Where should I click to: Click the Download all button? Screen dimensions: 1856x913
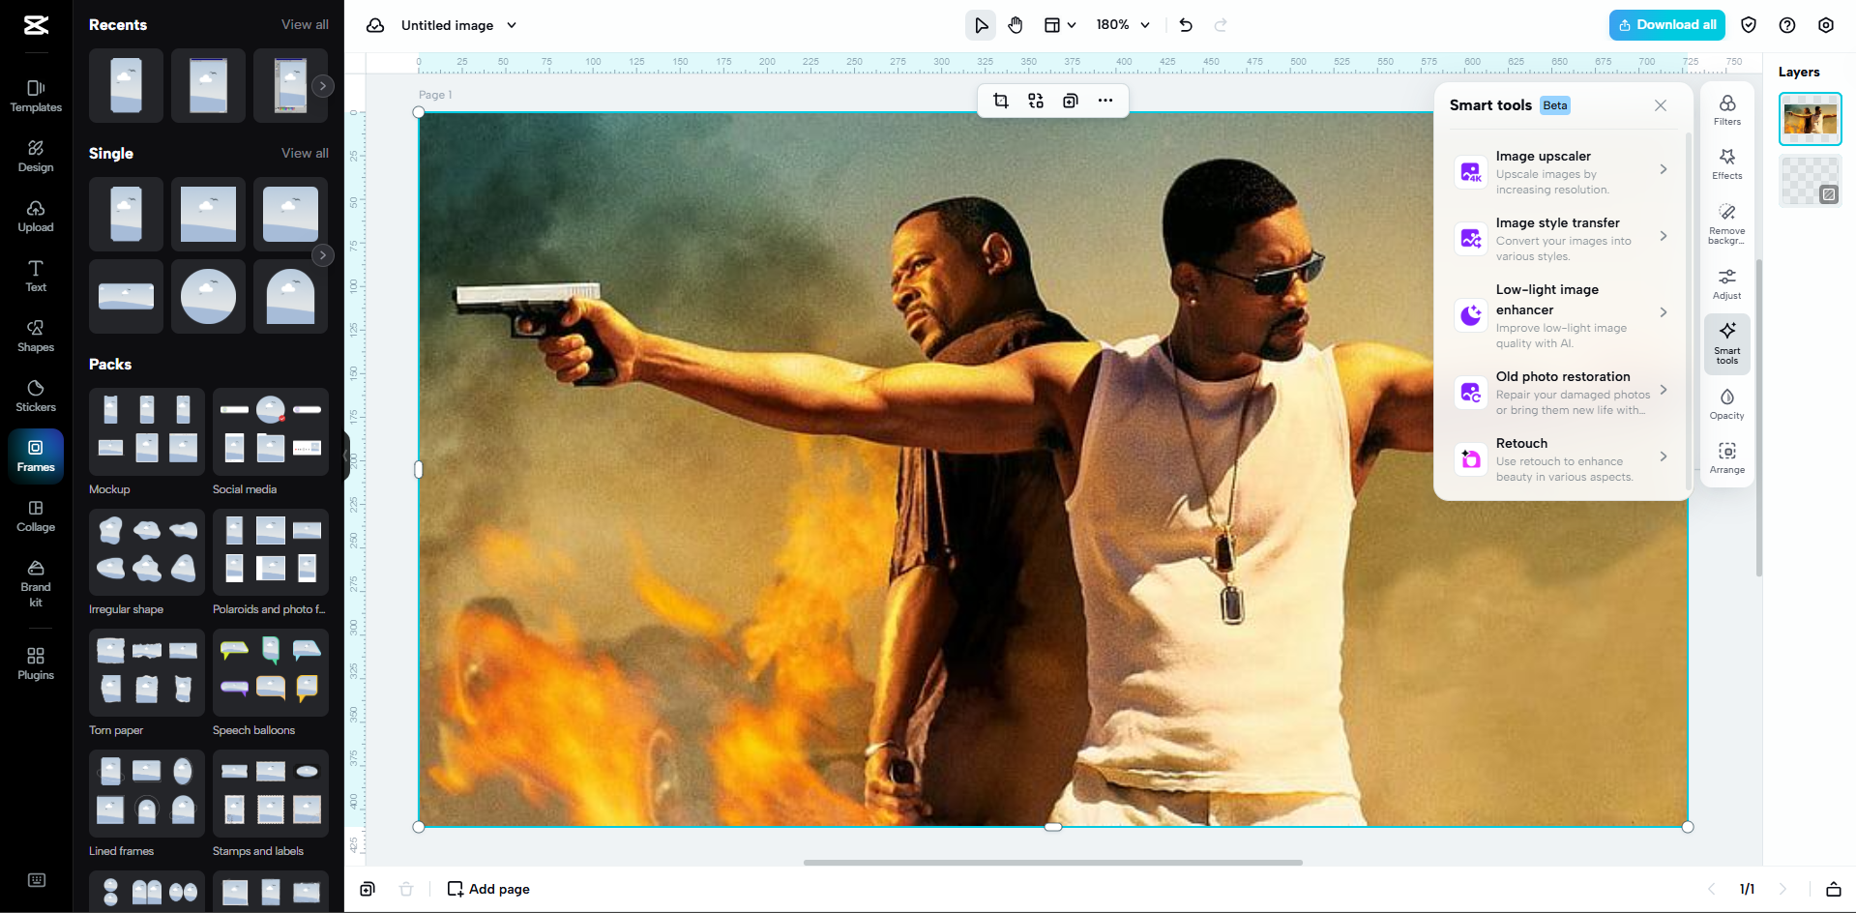coord(1666,24)
